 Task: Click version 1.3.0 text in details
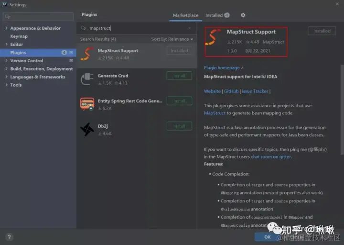click(232, 51)
